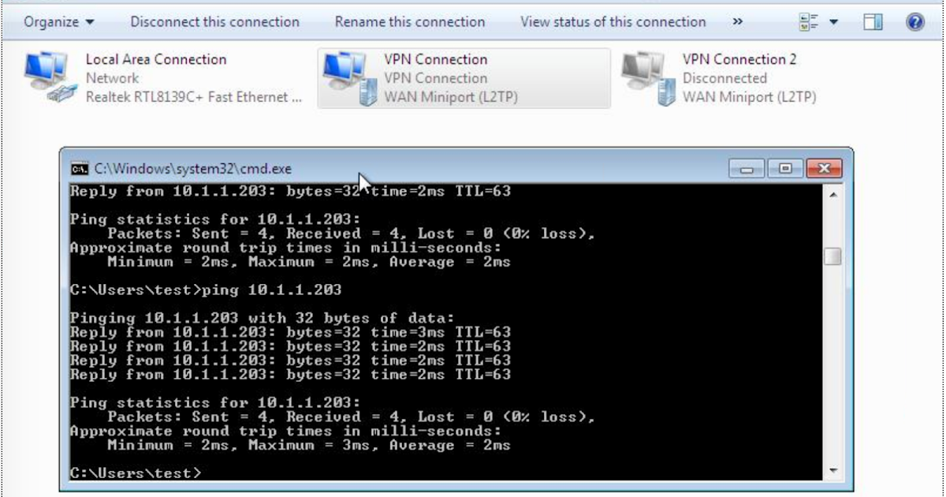
Task: Click 'Pinging 10.1.1.203 with 32 bytes' line
Action: point(263,319)
